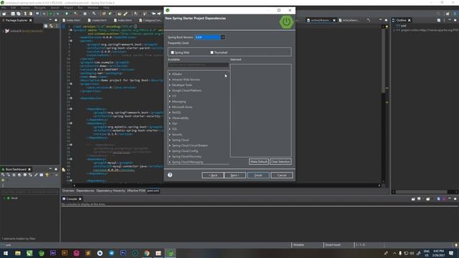This screenshot has height=258, width=459.
Task: Open the Navigate menu
Action: pos(40,8)
